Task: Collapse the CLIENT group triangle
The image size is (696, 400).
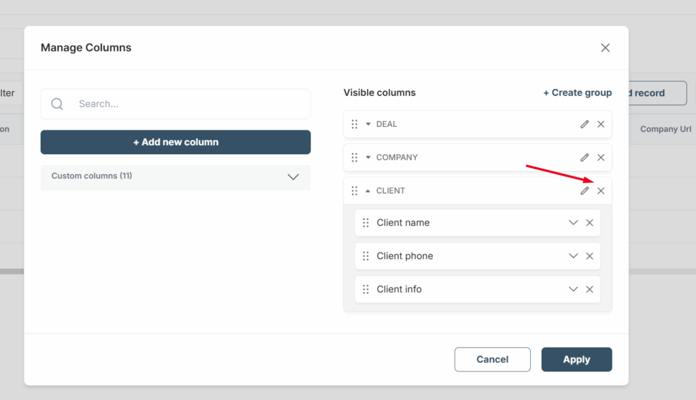Action: point(368,191)
